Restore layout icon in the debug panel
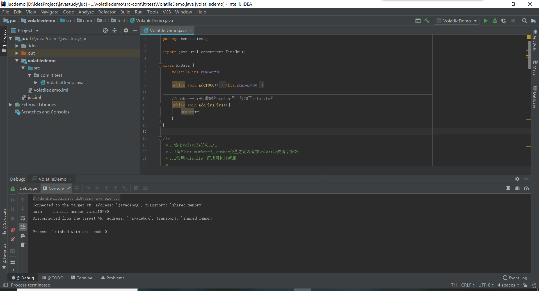 [x=13, y=262]
